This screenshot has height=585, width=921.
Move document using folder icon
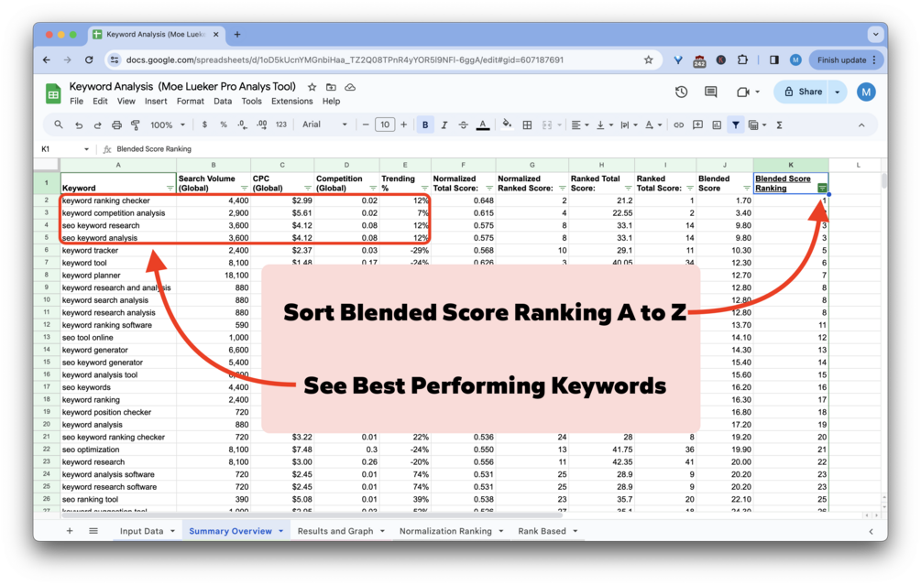pos(331,87)
